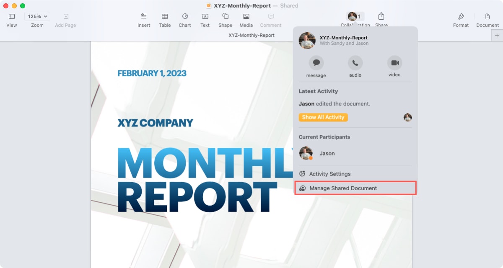Open the 125% Zoom dropdown

tap(37, 16)
